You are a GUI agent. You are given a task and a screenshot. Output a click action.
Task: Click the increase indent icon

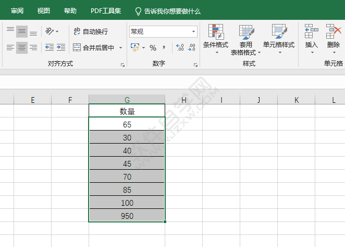click(61, 48)
